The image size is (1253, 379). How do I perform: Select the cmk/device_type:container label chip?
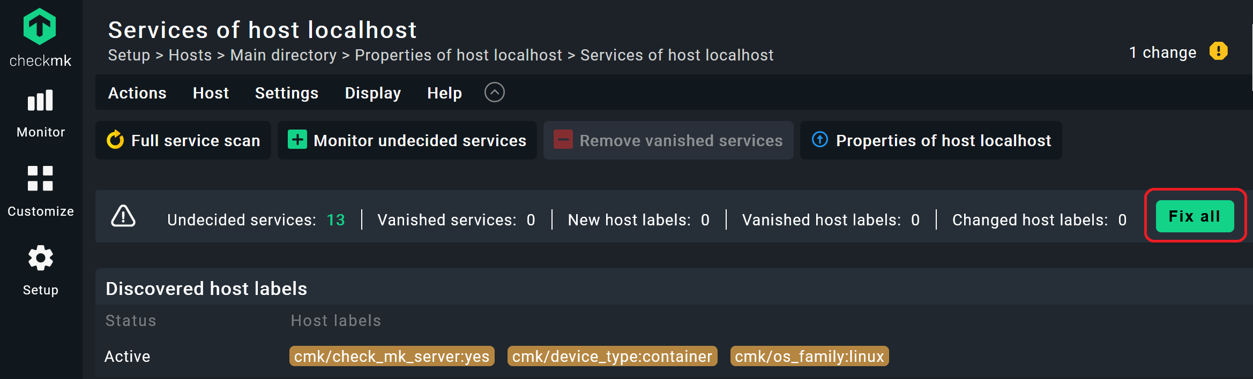pyautogui.click(x=612, y=356)
